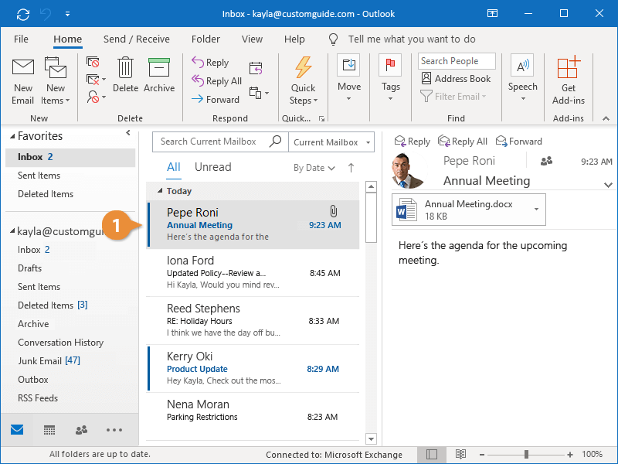Click Pepe Roni's contact photo

[409, 170]
